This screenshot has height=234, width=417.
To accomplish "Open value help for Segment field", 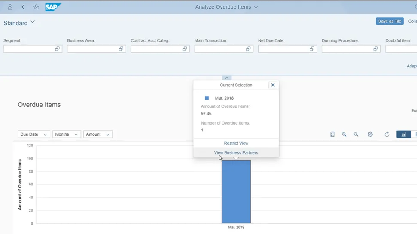I will click(x=57, y=49).
